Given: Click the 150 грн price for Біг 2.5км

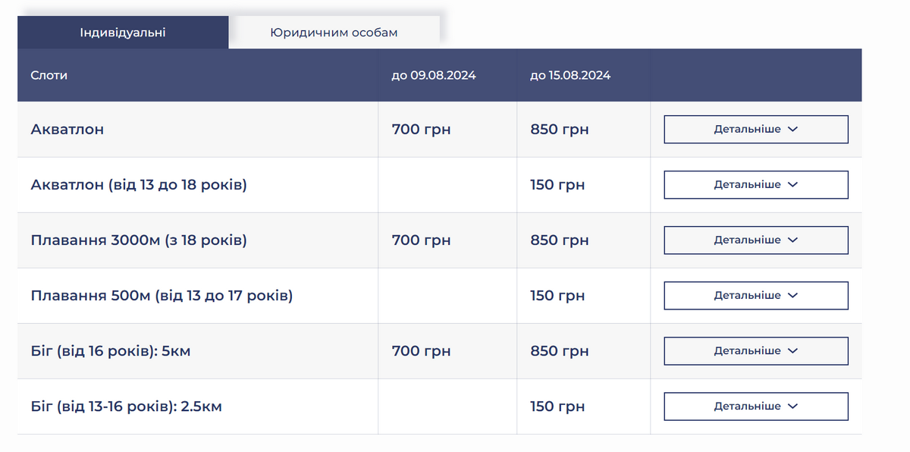Looking at the screenshot, I should pyautogui.click(x=557, y=407).
